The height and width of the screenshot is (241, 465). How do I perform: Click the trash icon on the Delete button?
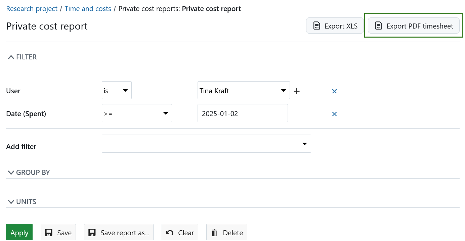[x=214, y=232]
